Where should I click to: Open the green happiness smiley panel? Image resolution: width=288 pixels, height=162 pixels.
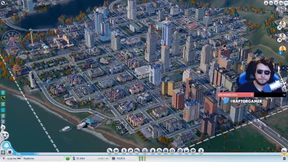click(x=67, y=158)
